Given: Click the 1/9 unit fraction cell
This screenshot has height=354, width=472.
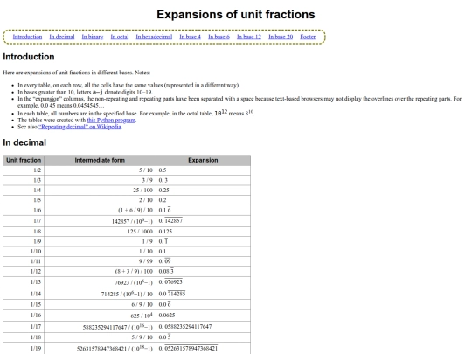Looking at the screenshot, I should coord(24,241).
